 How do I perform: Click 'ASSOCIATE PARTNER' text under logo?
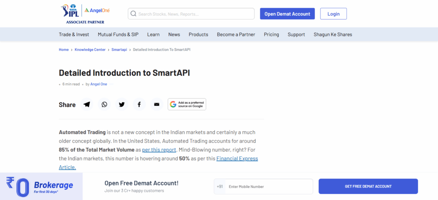(x=85, y=22)
